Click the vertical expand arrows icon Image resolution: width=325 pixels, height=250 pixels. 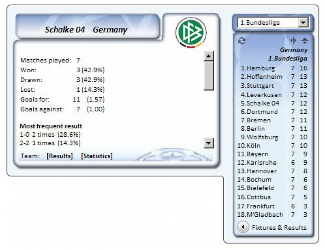pyautogui.click(x=305, y=40)
